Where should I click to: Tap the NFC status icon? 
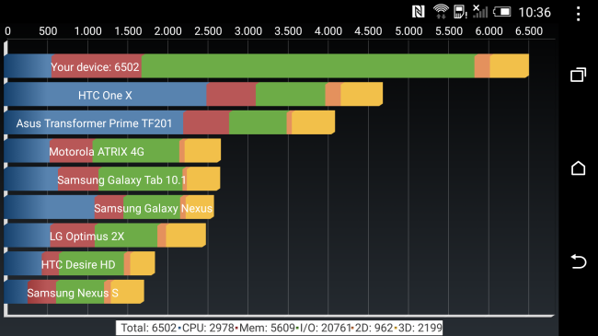point(419,12)
